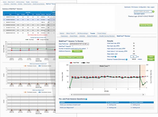Switch to the All Recordings tab
The height and width of the screenshot is (117, 158).
[83, 33]
